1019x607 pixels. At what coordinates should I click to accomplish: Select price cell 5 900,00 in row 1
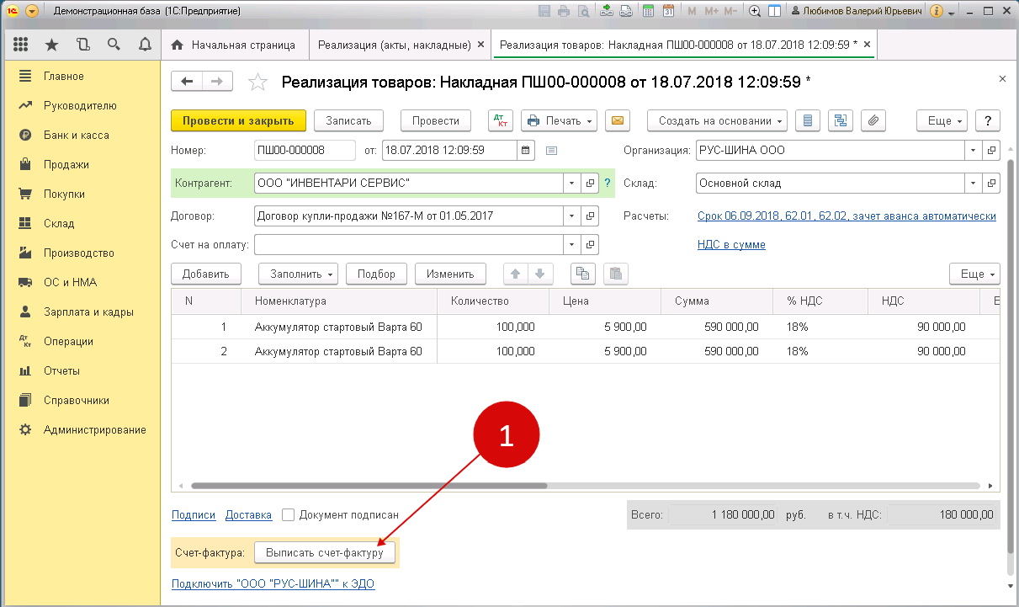click(604, 327)
